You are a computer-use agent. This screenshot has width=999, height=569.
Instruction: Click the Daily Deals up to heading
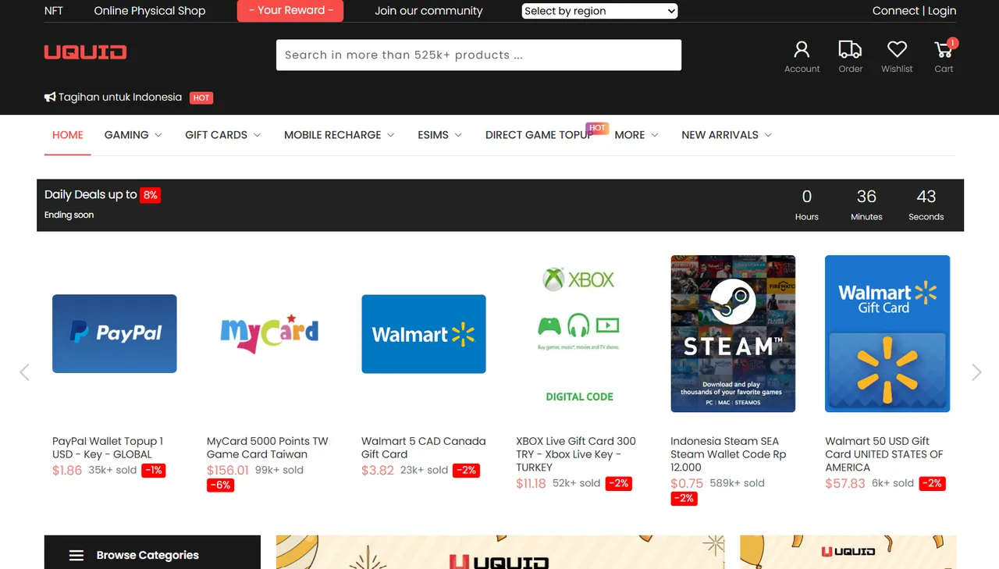tap(91, 194)
